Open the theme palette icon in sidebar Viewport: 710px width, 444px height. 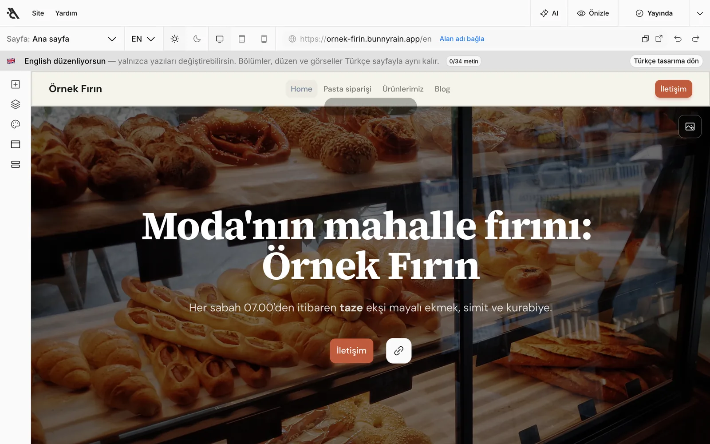[16, 124]
